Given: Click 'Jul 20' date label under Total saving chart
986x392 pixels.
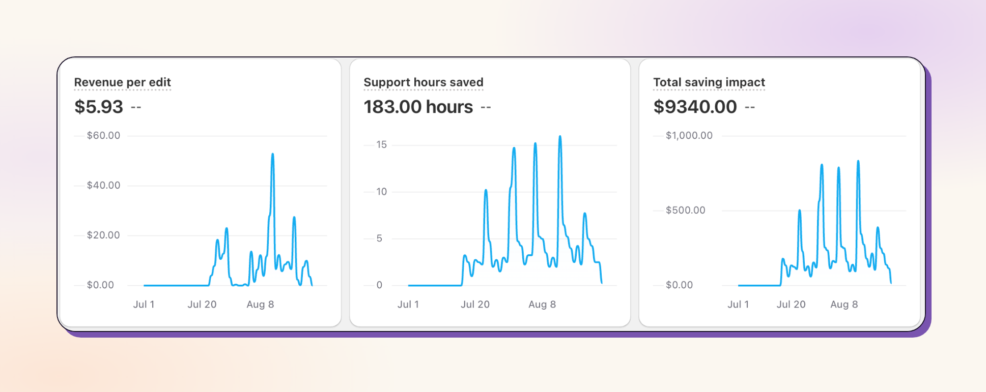Looking at the screenshot, I should 791,305.
